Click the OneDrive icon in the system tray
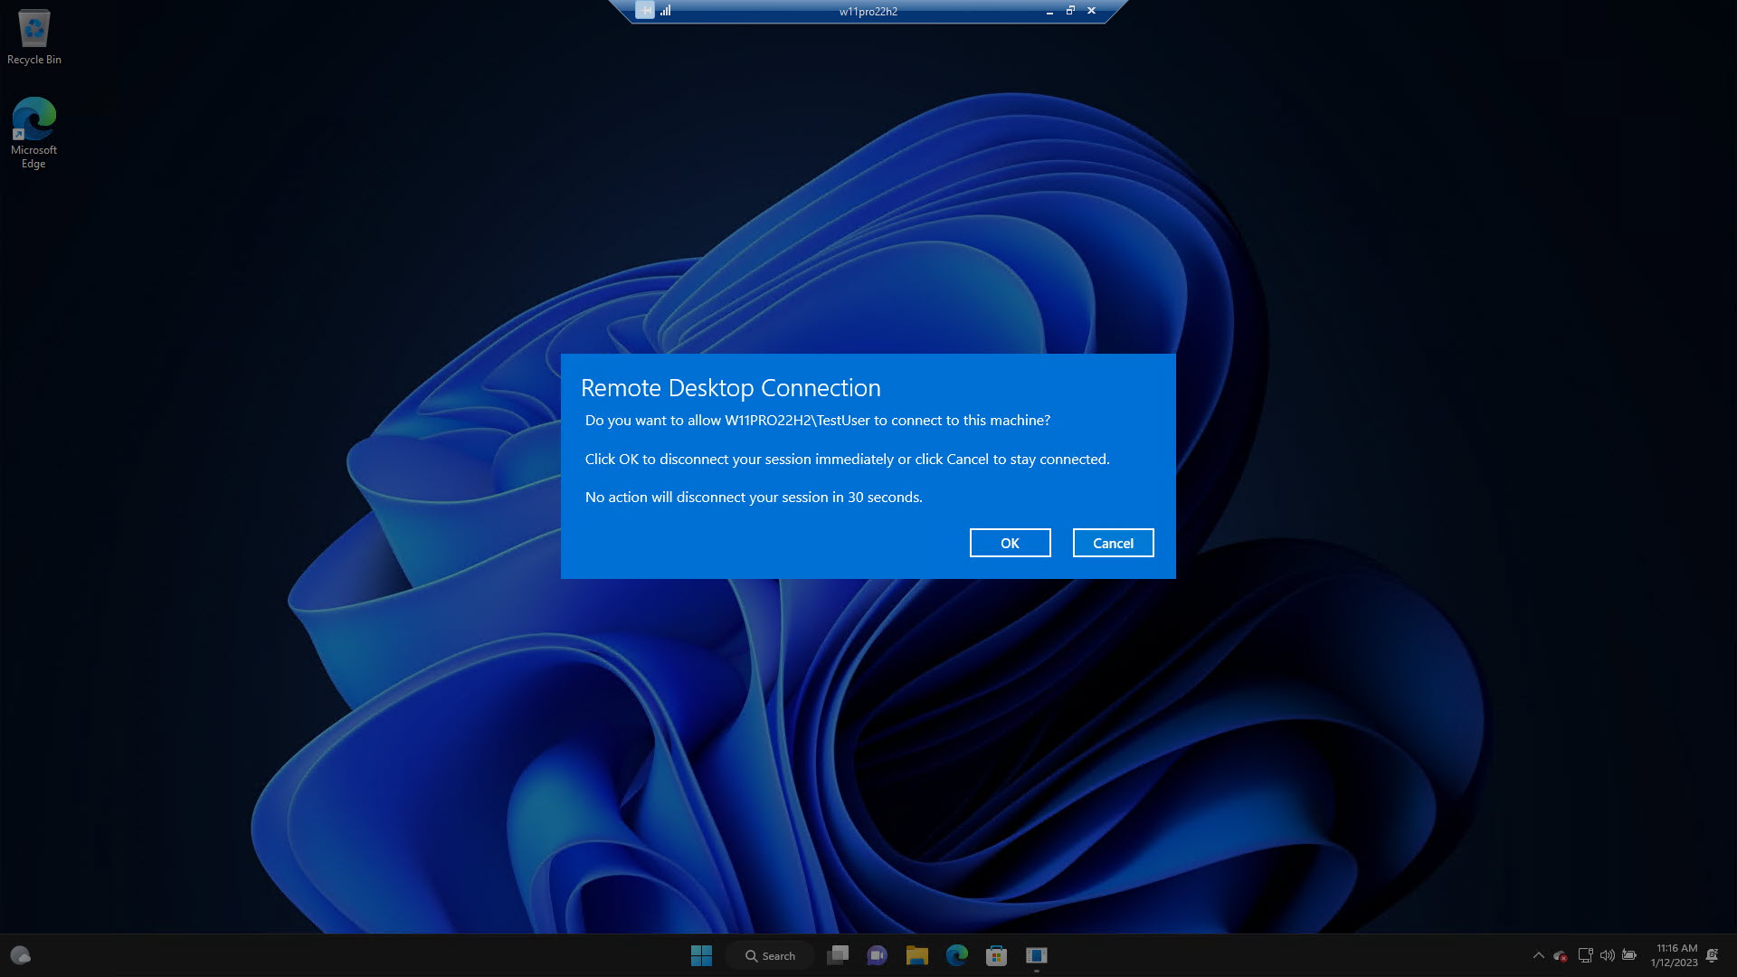Viewport: 1737px width, 977px height. pyautogui.click(x=1561, y=955)
